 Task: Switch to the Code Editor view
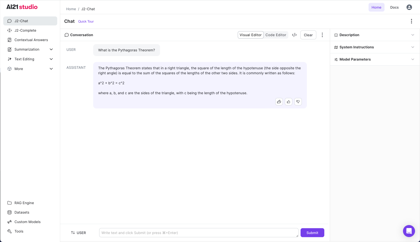click(276, 35)
